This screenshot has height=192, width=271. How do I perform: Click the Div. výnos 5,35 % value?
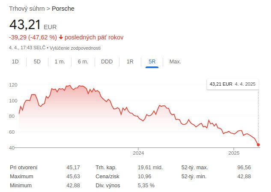146,186
